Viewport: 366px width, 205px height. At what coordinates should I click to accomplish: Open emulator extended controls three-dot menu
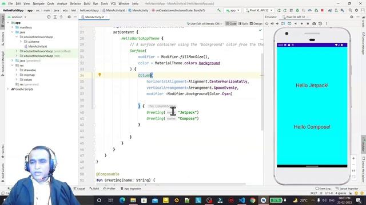point(327,23)
